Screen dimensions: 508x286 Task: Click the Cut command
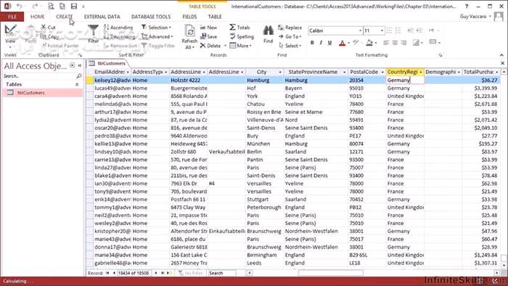49,28
